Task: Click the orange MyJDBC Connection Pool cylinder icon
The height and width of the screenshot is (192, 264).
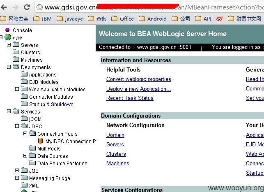Action: tap(40, 141)
